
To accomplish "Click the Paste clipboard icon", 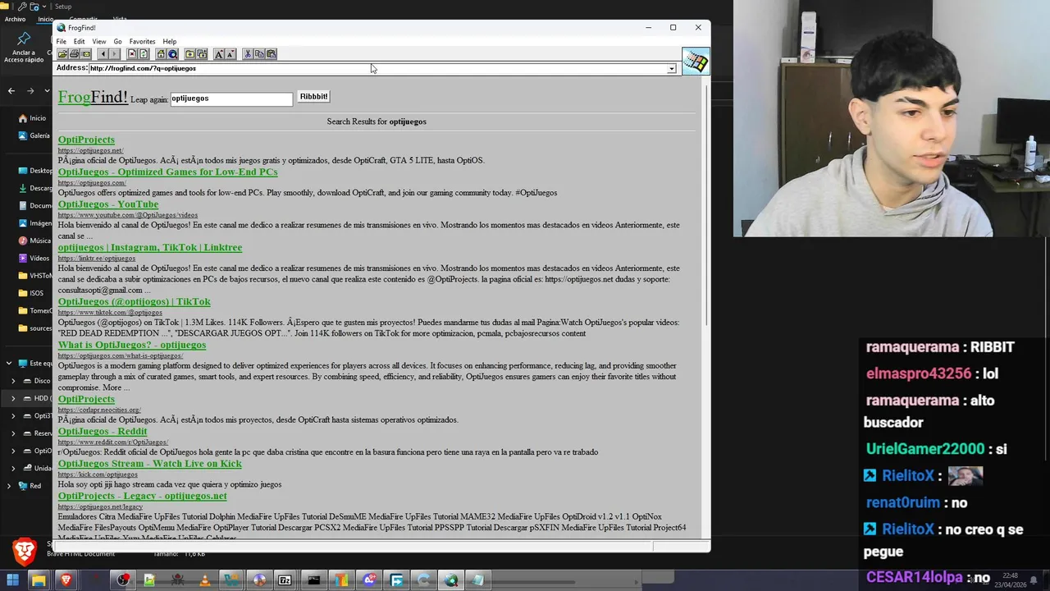I will pyautogui.click(x=271, y=54).
